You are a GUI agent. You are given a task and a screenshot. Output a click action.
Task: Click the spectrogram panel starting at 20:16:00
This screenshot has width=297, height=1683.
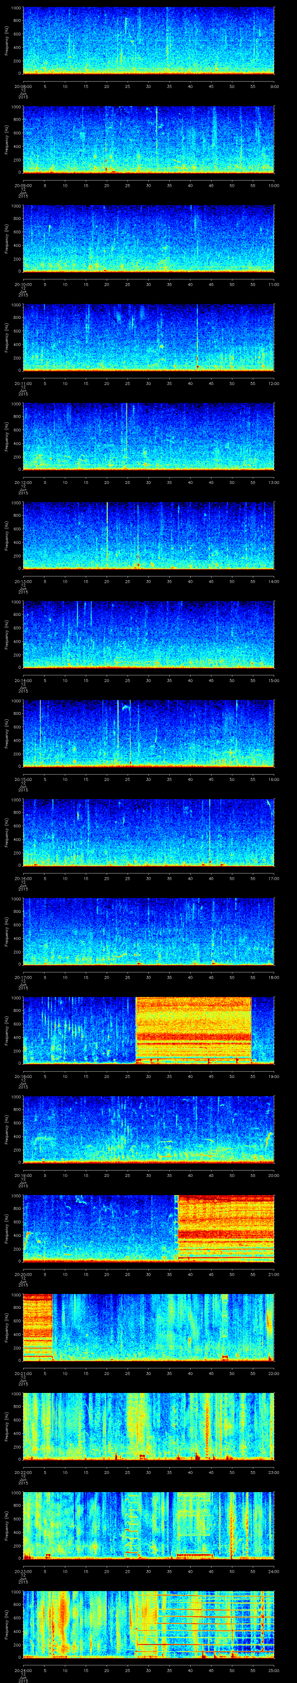[149, 832]
